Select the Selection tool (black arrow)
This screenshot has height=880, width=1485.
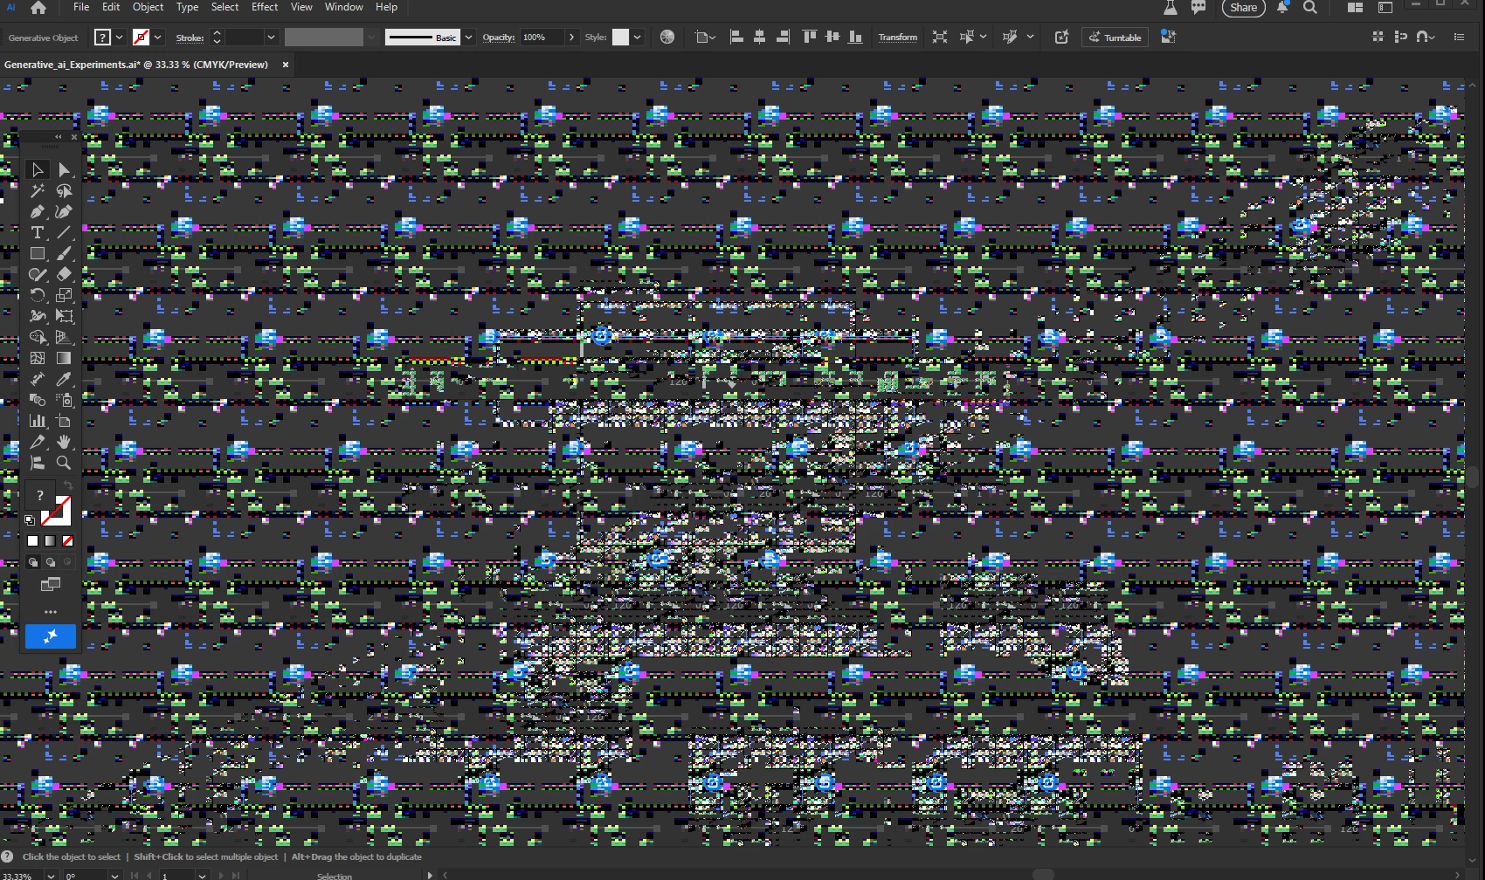tap(37, 169)
